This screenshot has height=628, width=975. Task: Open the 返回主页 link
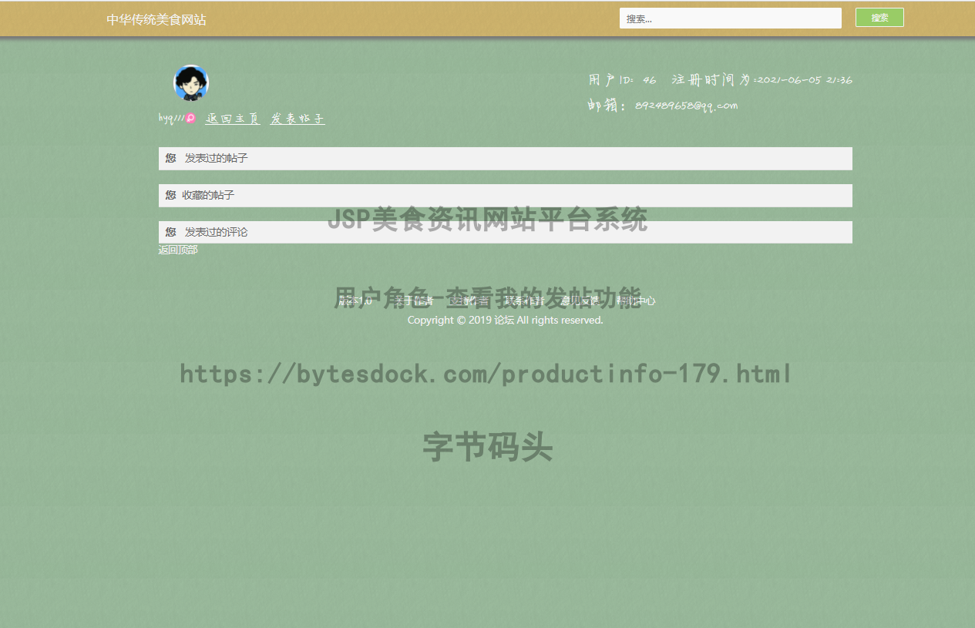pyautogui.click(x=232, y=118)
